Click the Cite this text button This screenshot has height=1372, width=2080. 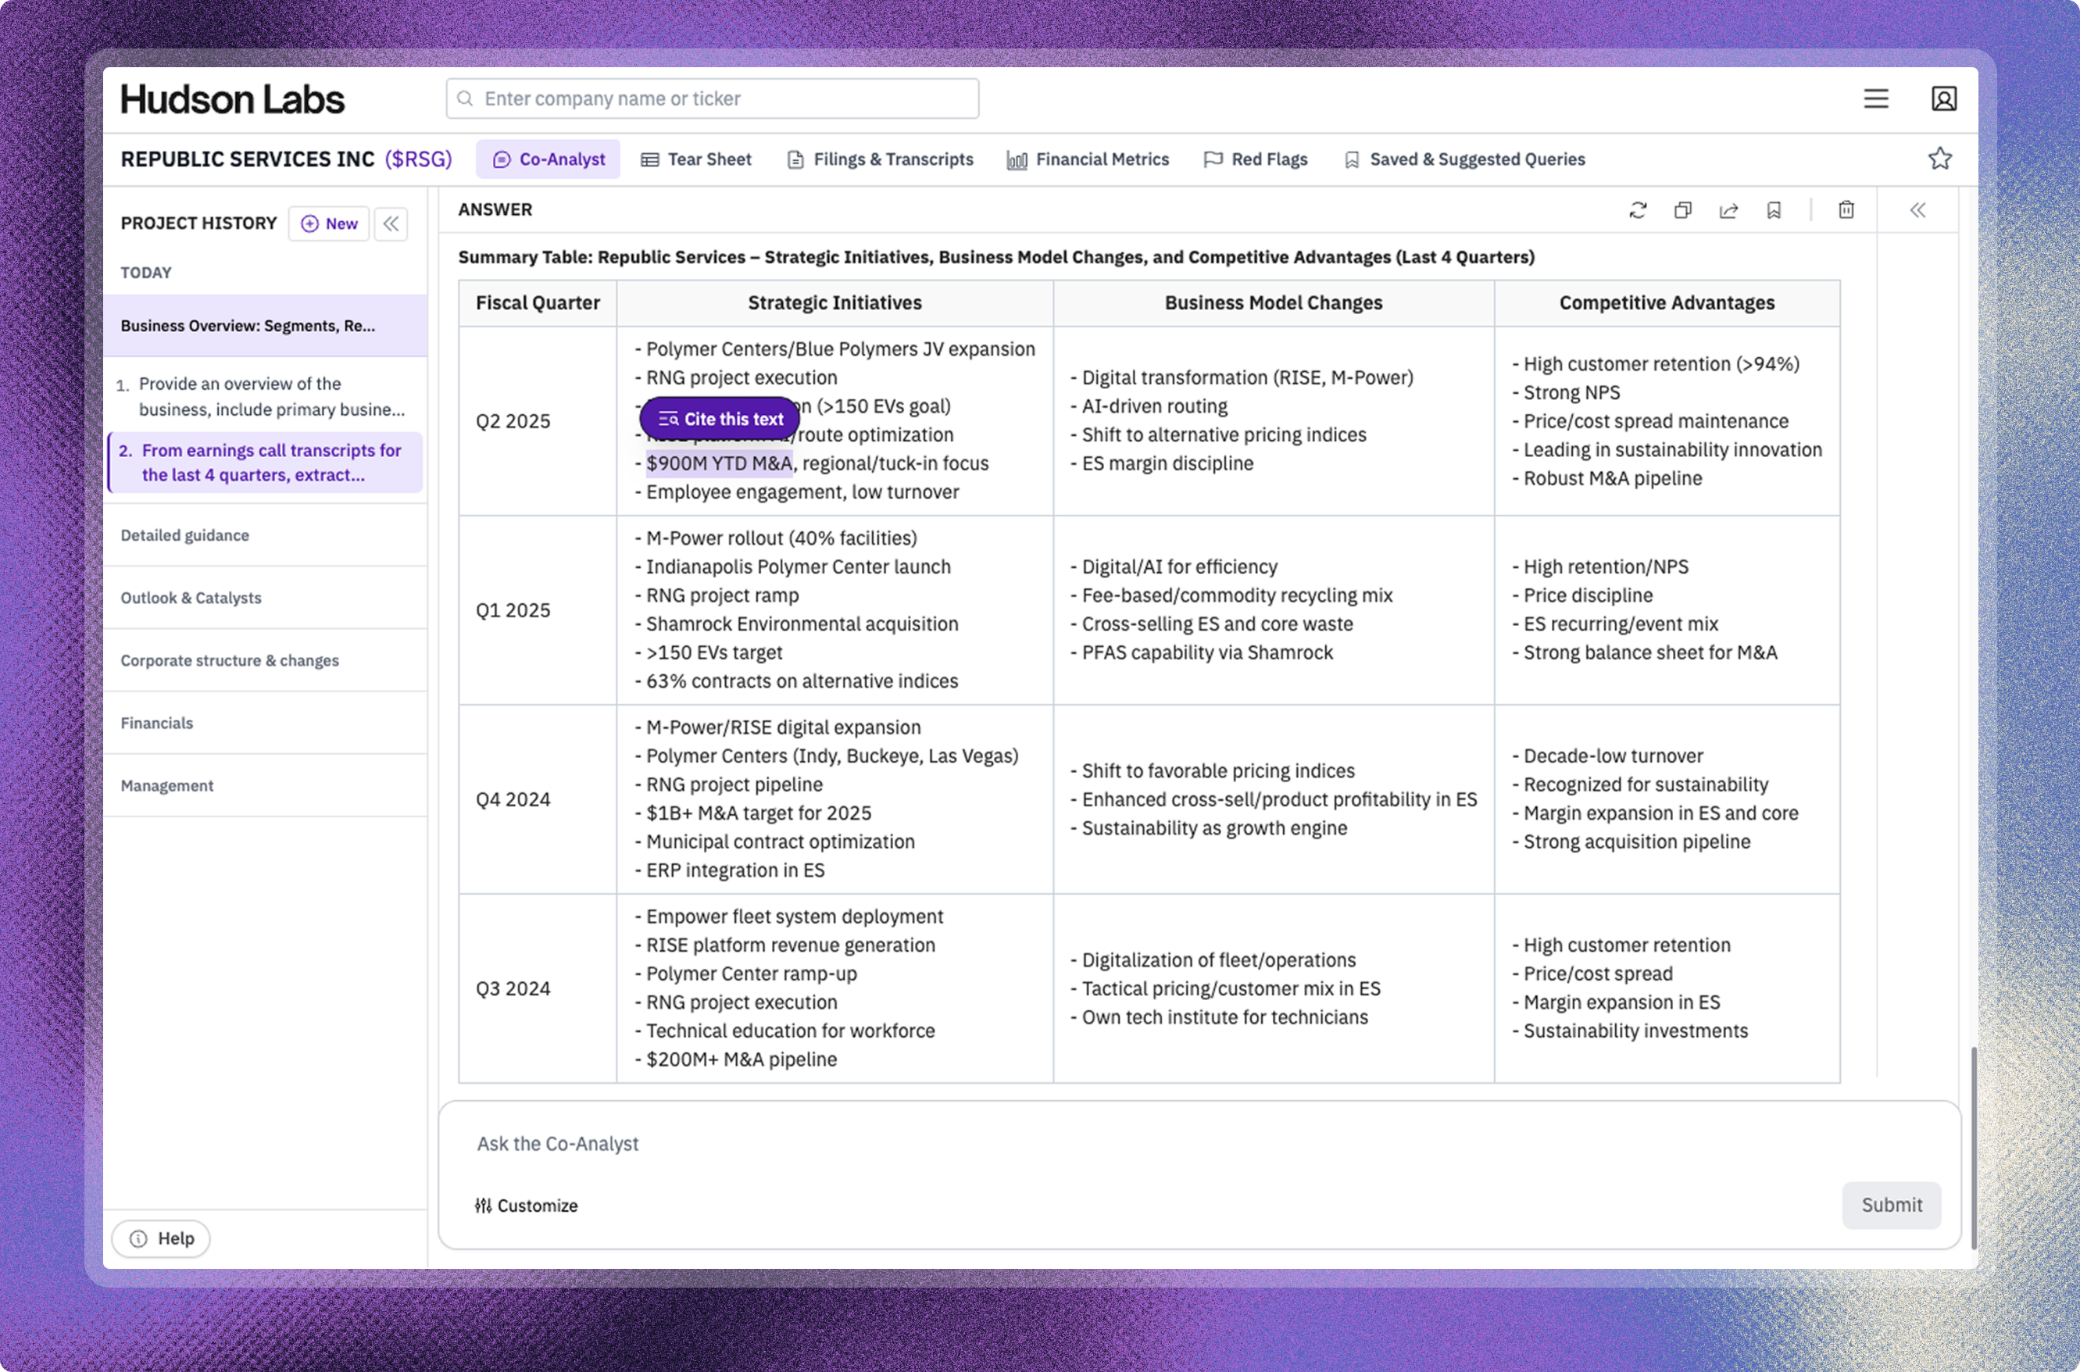click(x=720, y=419)
